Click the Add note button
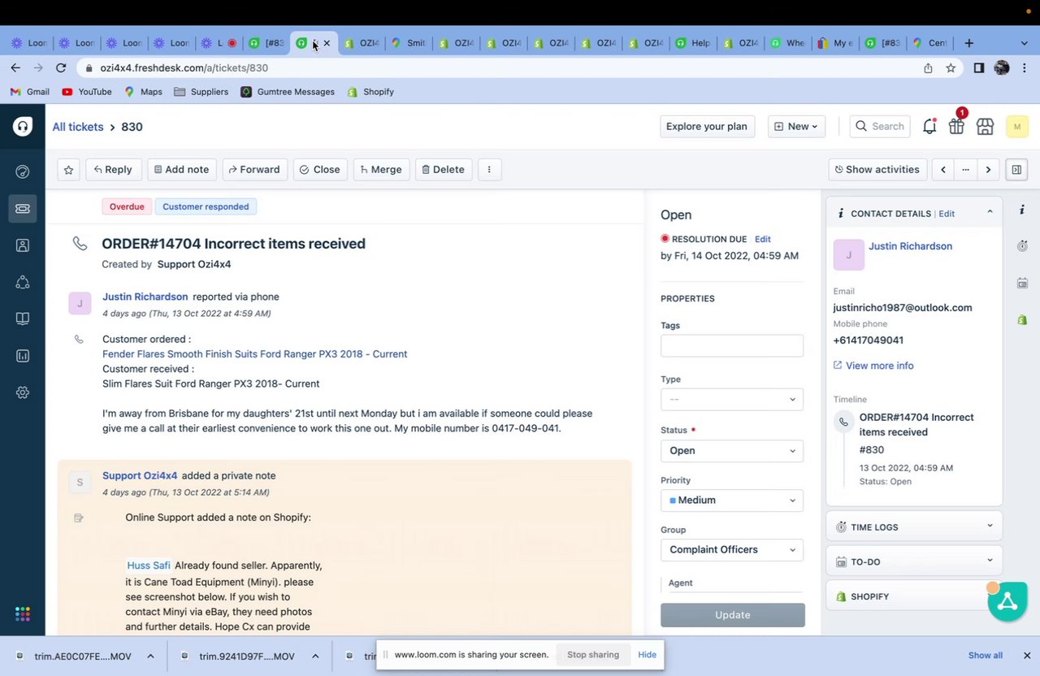The image size is (1040, 676). (182, 169)
